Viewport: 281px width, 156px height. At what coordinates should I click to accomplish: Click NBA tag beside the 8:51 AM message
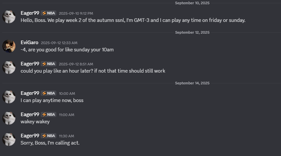coord(49,64)
